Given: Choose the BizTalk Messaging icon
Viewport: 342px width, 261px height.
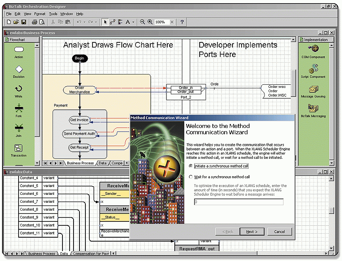Looking at the screenshot, I should (x=313, y=109).
